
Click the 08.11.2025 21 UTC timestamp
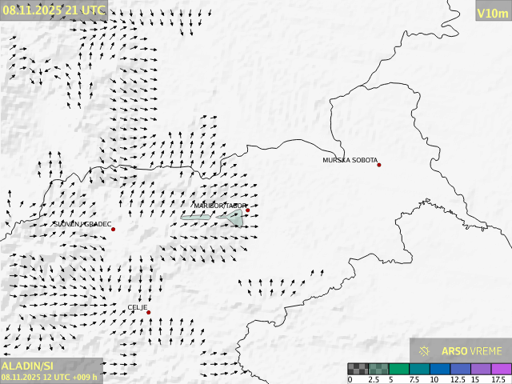click(x=53, y=10)
